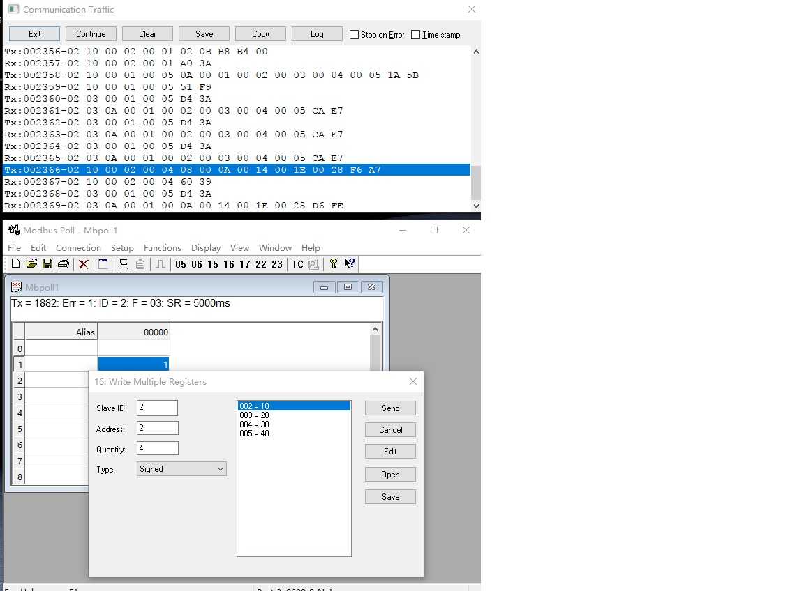This screenshot has height=591, width=804.
Task: Click Continue in Communication Traffic window
Action: 91,33
